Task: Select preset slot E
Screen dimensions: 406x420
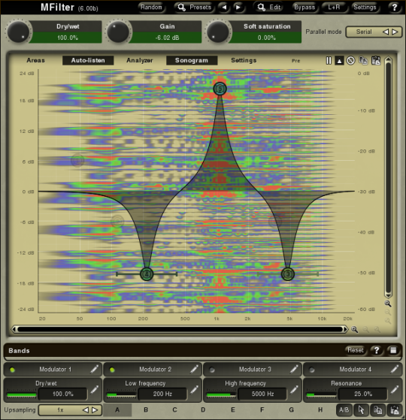Action: [x=233, y=409]
